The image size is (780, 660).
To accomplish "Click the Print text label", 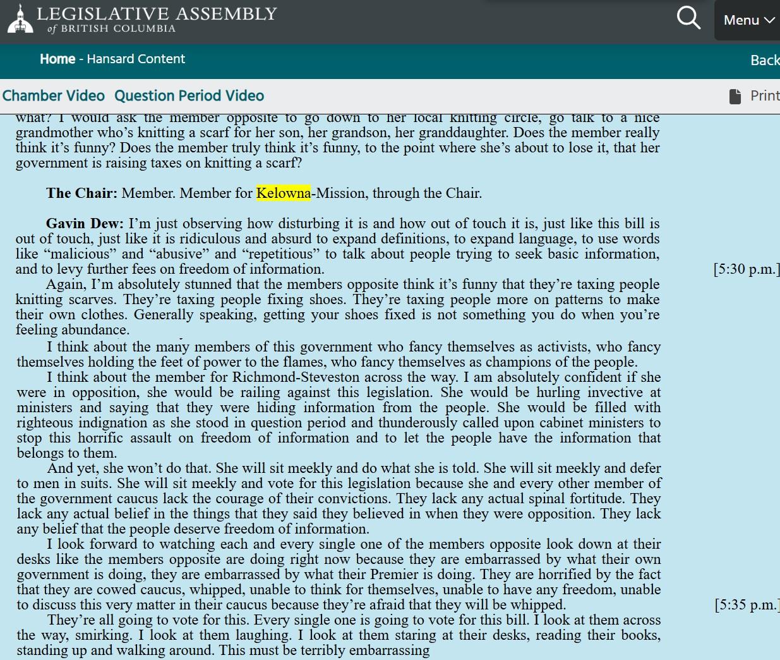I will (764, 96).
